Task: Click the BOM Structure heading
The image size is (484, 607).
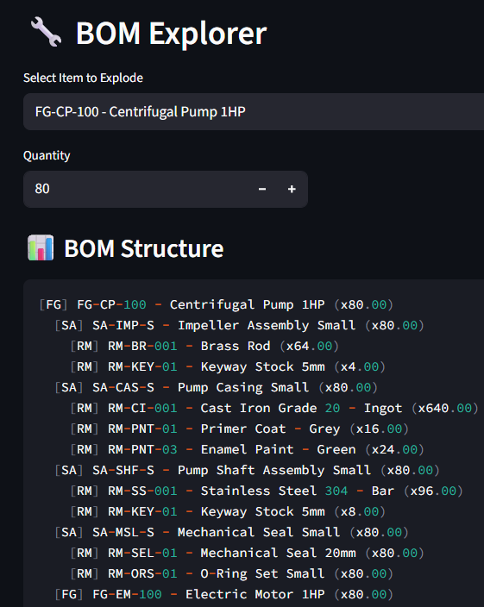Action: [144, 248]
